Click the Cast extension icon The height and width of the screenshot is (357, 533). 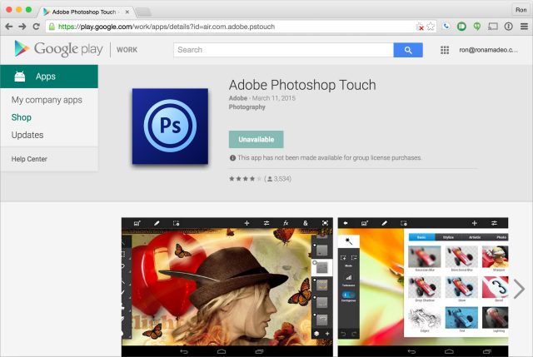pos(492,27)
